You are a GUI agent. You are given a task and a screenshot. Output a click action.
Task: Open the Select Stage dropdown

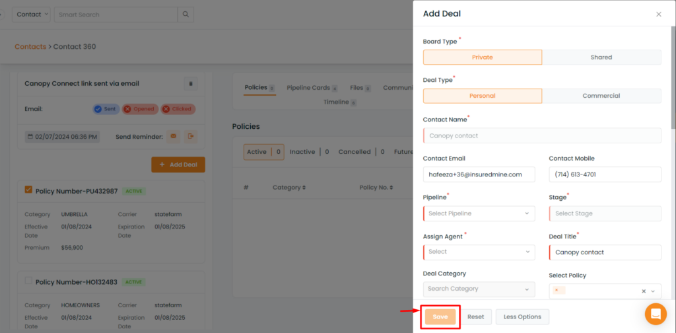tap(605, 213)
